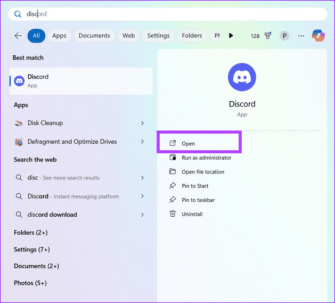Viewport: 335px width, 303px height.
Task: Expand chevron for 'disc' web result
Action: click(142, 178)
